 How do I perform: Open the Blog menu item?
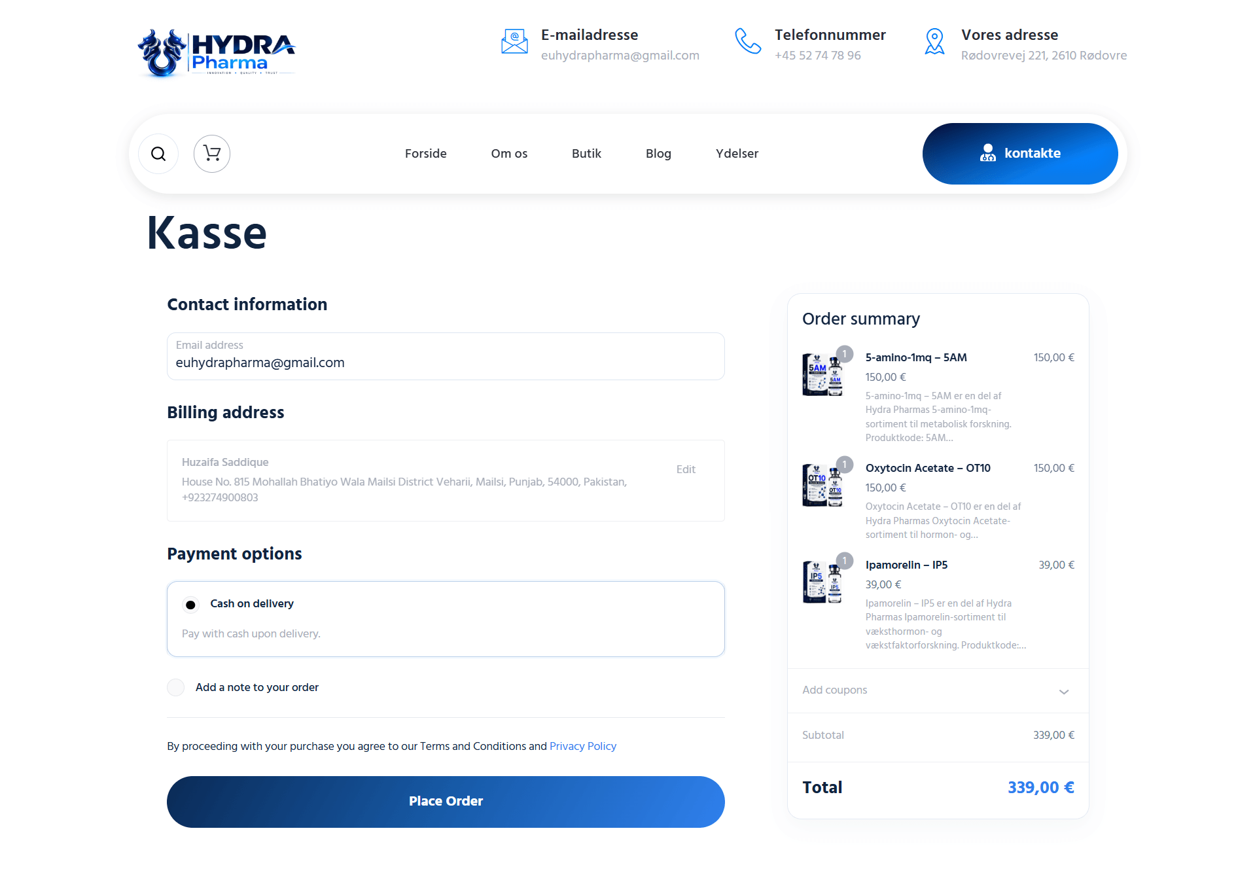pyautogui.click(x=658, y=154)
